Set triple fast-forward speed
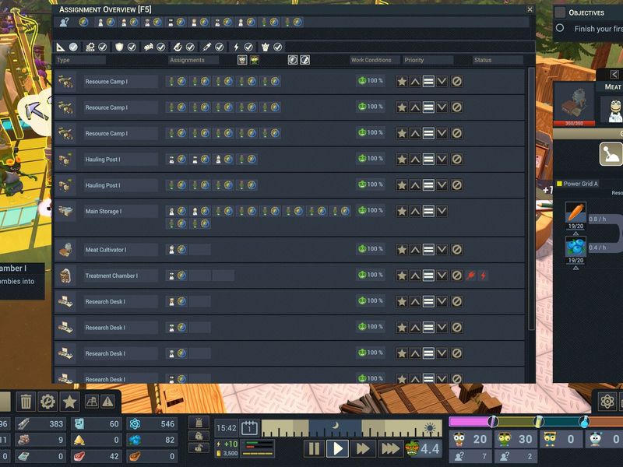 pos(390,448)
